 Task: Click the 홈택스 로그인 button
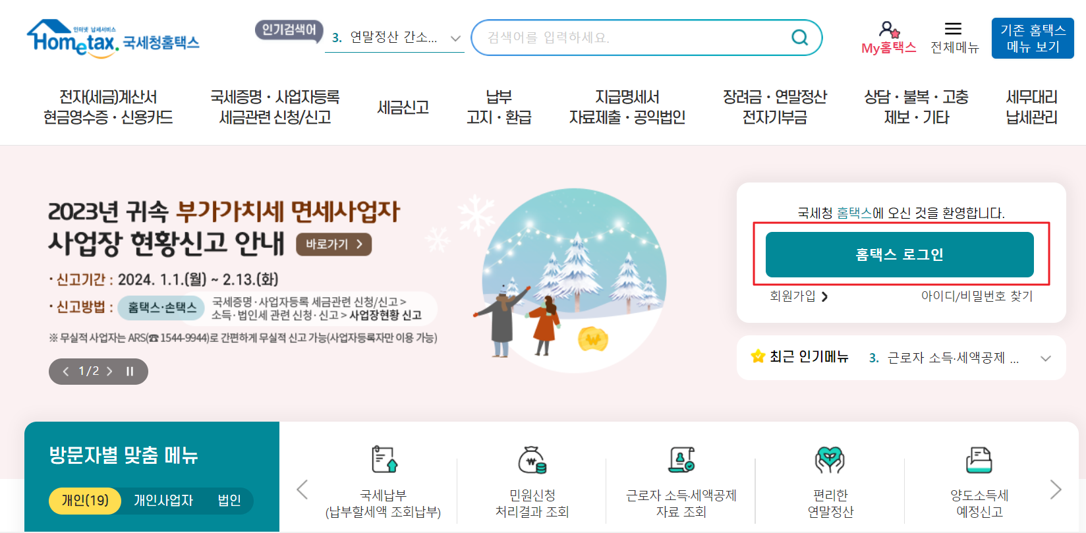click(x=900, y=254)
